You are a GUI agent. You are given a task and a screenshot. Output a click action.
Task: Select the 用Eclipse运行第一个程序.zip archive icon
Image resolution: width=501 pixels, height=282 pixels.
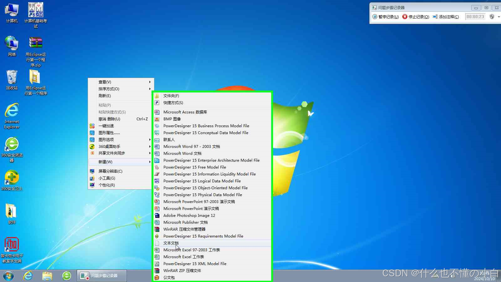36,52
